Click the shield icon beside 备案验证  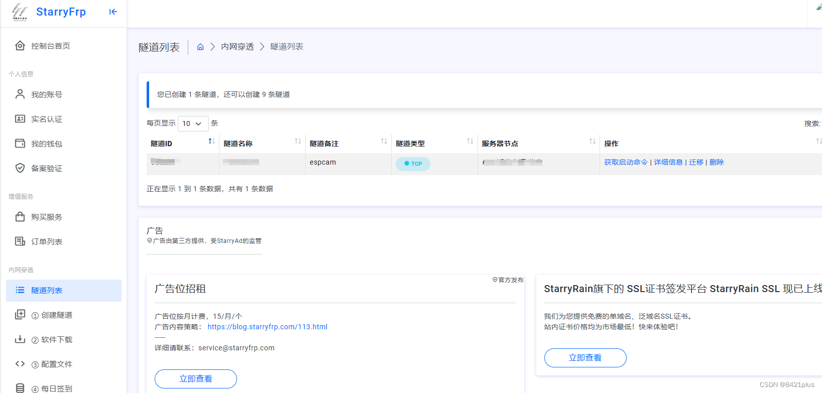point(20,168)
